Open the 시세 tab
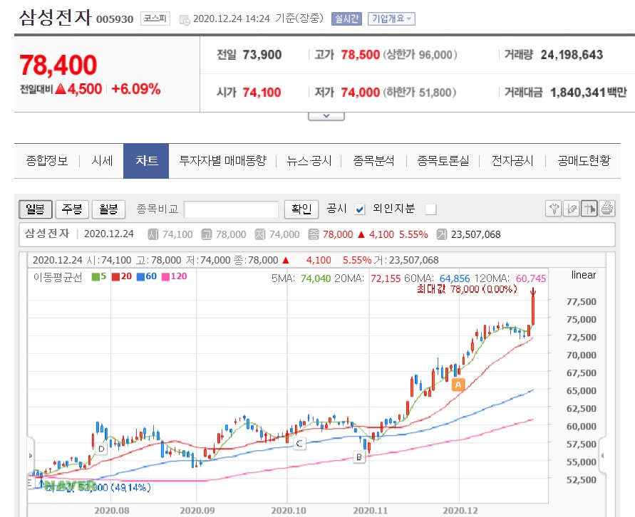 (102, 161)
